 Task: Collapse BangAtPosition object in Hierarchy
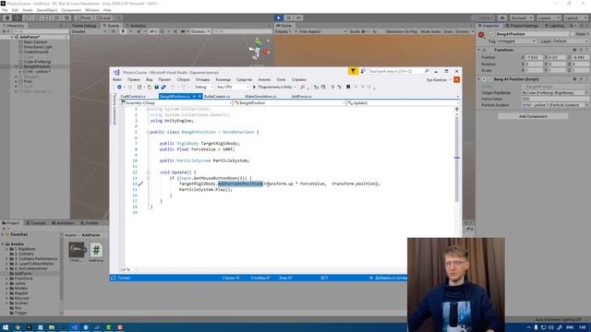[17, 66]
